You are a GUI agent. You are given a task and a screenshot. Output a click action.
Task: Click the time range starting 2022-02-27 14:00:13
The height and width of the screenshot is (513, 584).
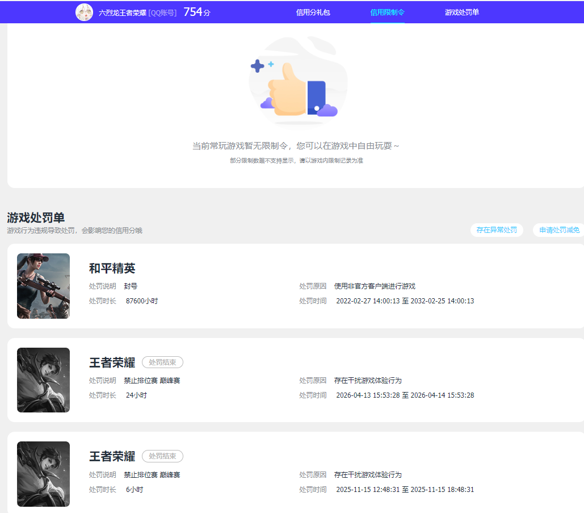coord(405,301)
